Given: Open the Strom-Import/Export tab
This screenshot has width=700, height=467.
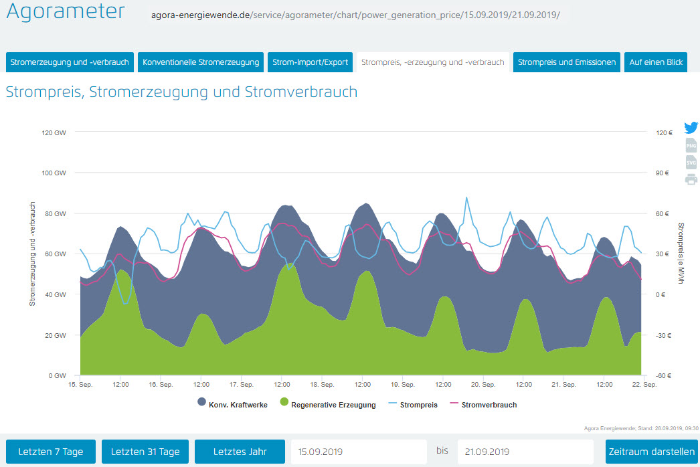Looking at the screenshot, I should 311,62.
